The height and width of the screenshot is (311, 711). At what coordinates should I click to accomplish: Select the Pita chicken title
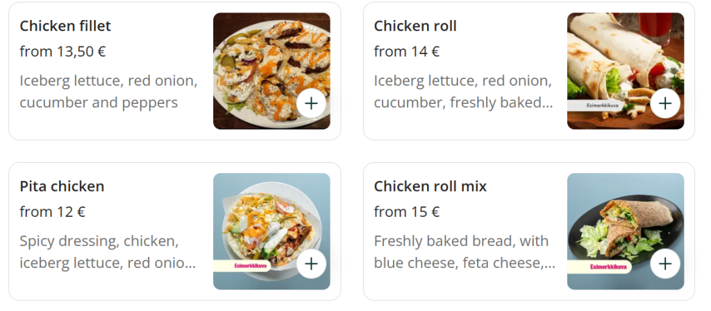62,186
